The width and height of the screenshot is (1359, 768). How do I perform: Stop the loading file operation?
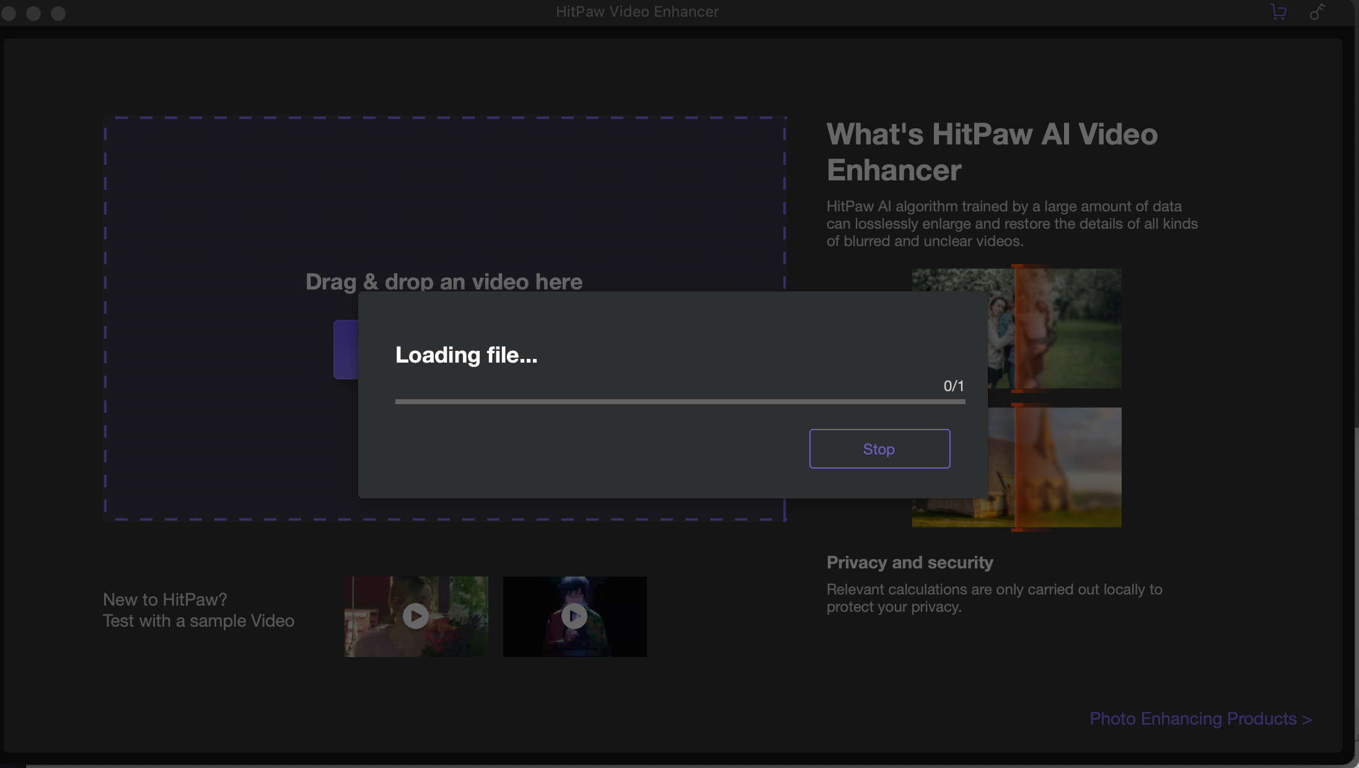tap(878, 448)
